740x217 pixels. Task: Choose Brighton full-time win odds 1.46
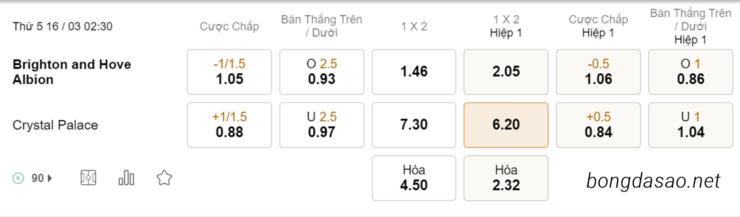pyautogui.click(x=414, y=72)
